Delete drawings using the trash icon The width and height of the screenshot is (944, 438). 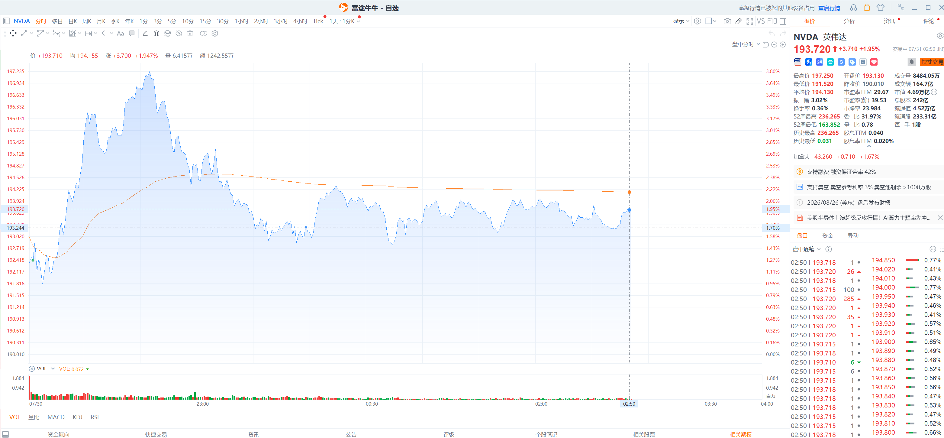[190, 33]
